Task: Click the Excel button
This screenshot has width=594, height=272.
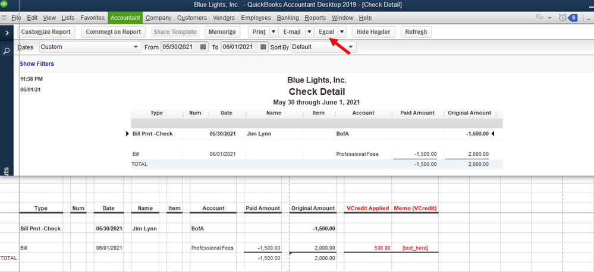Action: [326, 32]
